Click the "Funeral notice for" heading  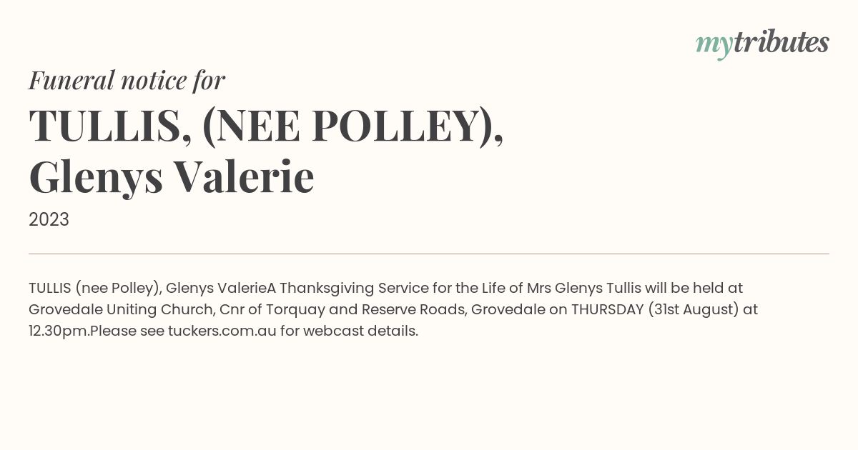point(127,81)
